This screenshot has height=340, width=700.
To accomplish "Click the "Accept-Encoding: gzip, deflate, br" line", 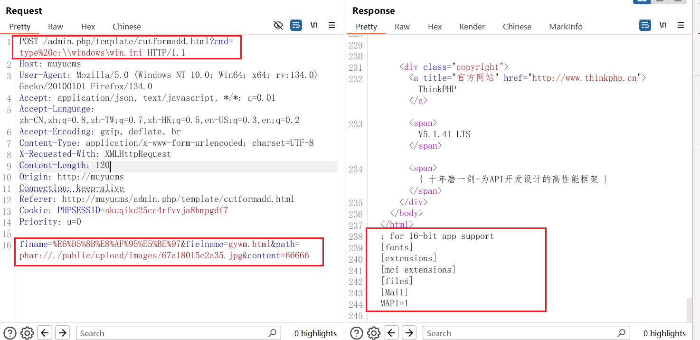I will tap(100, 132).
